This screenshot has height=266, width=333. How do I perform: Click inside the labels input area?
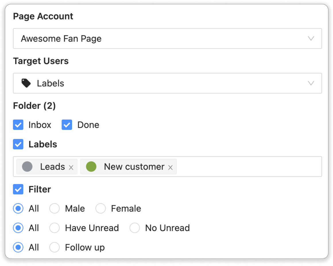[244, 167]
